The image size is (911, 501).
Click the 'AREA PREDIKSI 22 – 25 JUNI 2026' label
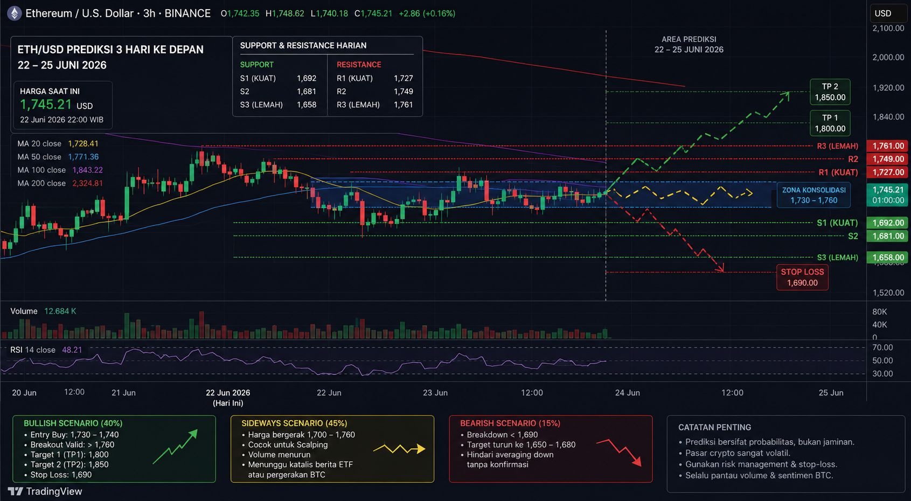click(x=689, y=44)
